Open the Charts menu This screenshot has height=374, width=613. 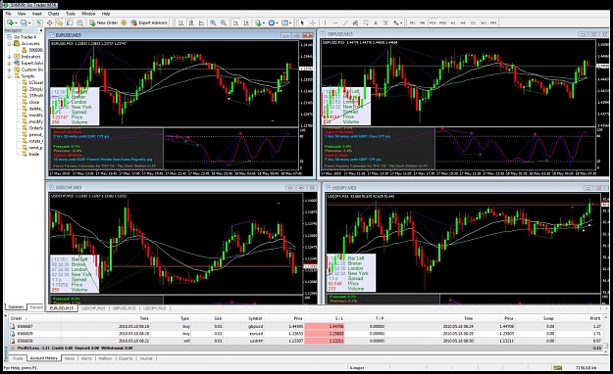[53, 14]
